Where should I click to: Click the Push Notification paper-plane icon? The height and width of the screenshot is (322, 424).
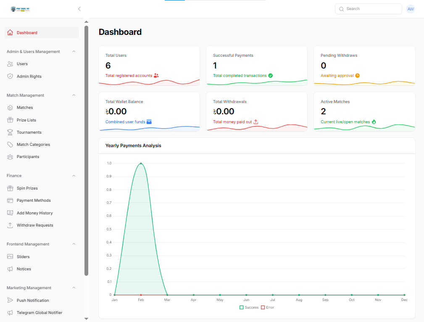10,301
